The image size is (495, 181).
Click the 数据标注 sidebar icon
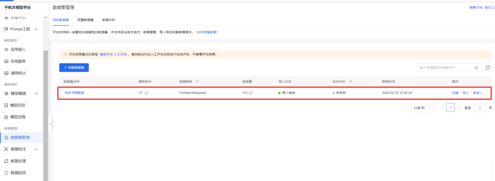click(6, 149)
